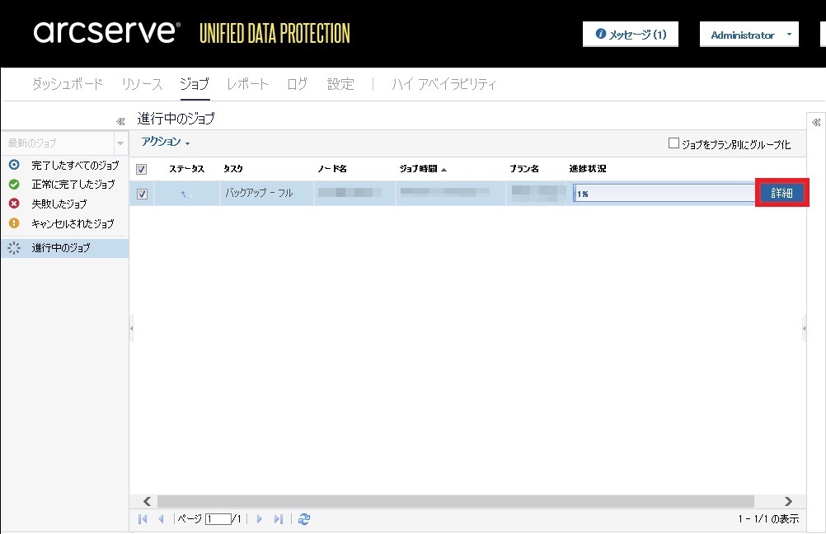Toggle the select-all checkbox in table header
Viewport: 826px width, 534px height.
click(142, 169)
